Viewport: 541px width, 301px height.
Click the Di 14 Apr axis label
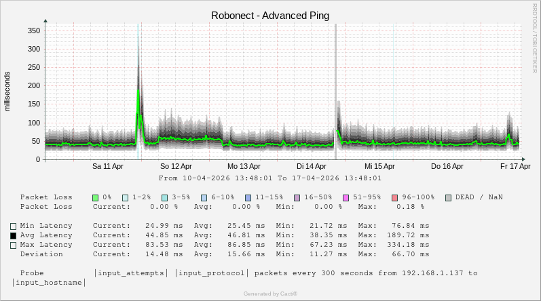pos(312,166)
